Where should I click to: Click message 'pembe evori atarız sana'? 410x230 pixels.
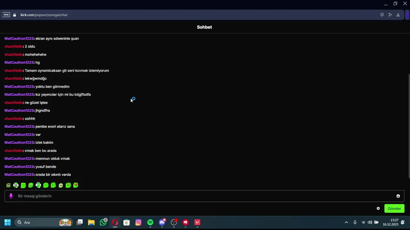55,126
